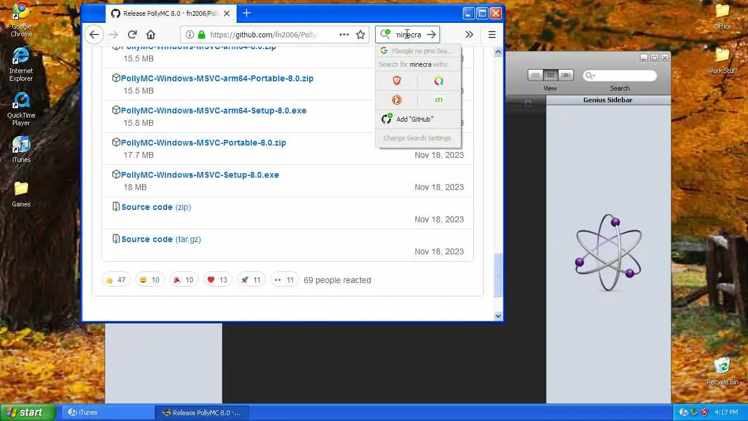The image size is (748, 421).
Task: Search with the green m engine icon
Action: 439,100
